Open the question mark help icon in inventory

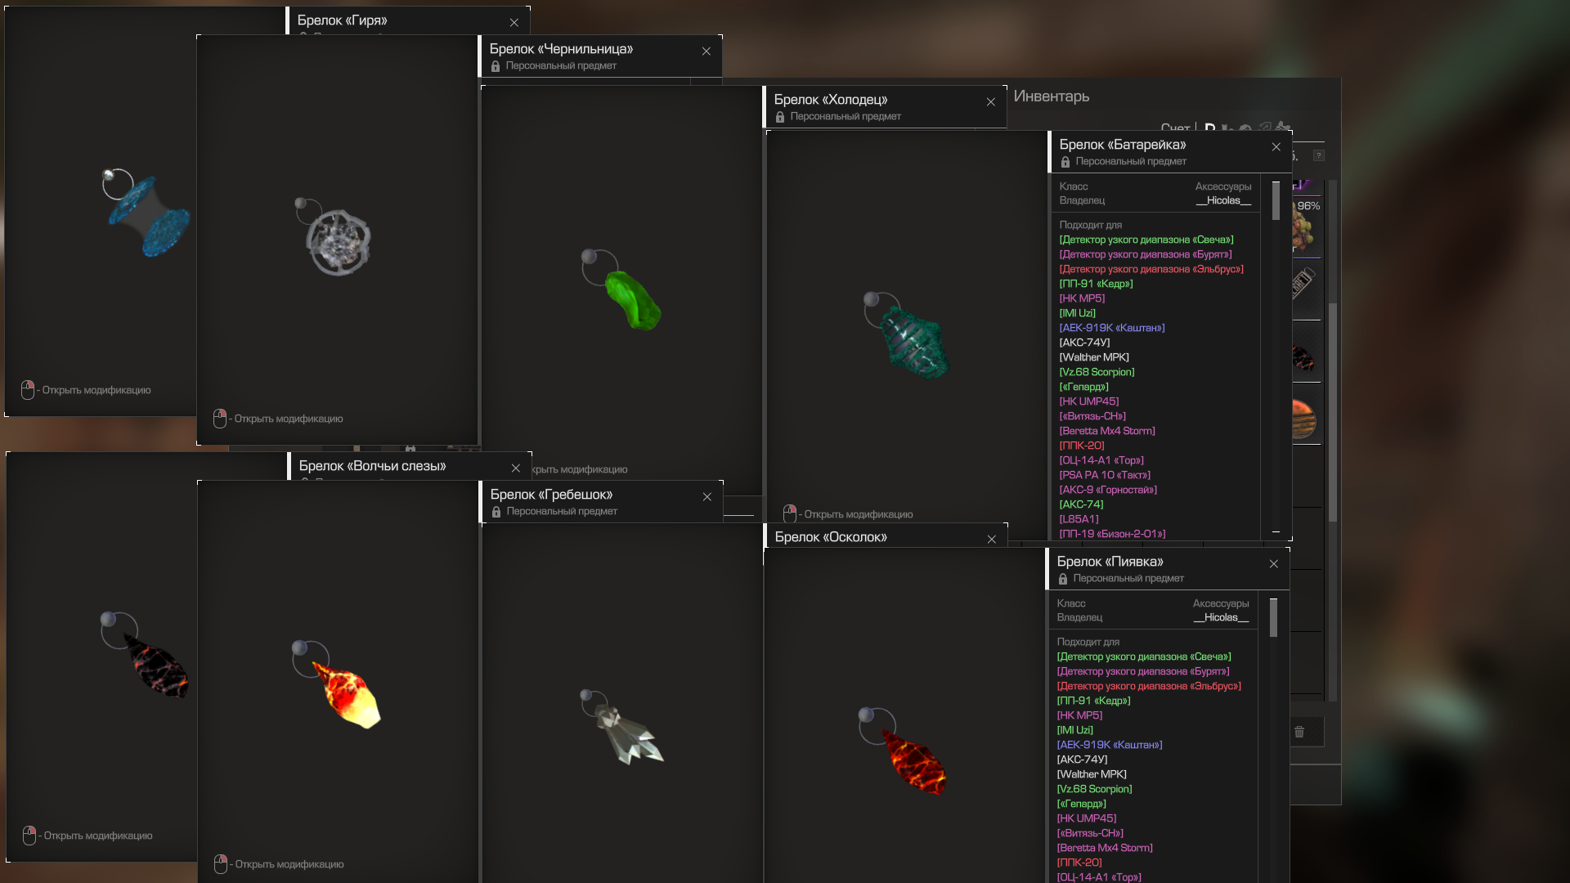[1319, 155]
